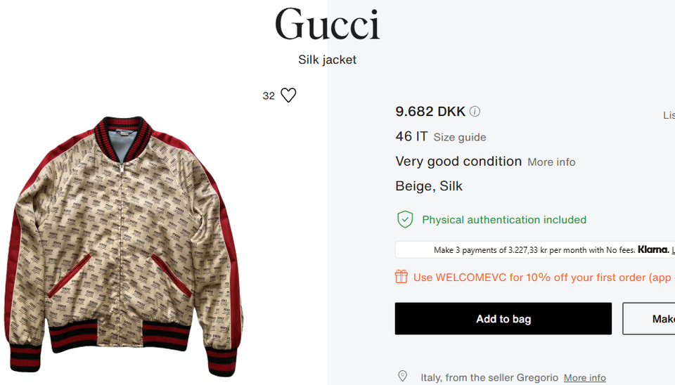
Task: Click the orange gift box icon
Action: (401, 277)
